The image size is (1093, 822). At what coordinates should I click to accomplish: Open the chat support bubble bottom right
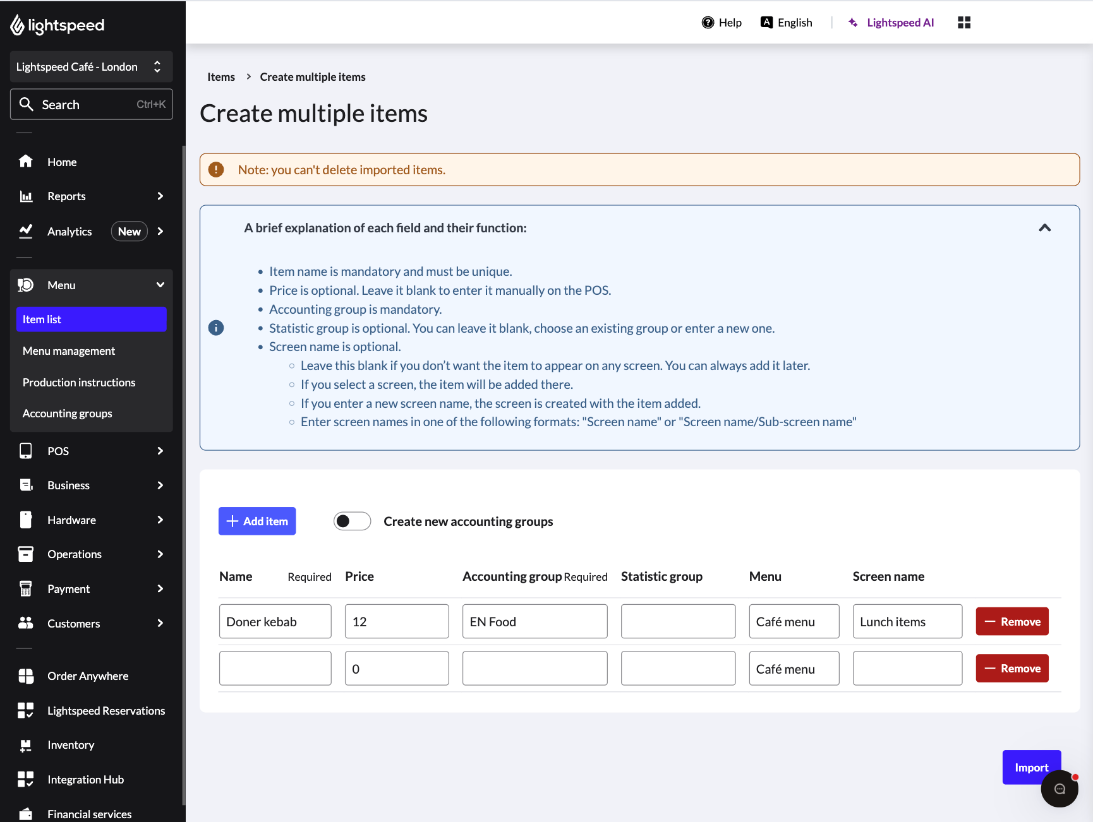1060,789
